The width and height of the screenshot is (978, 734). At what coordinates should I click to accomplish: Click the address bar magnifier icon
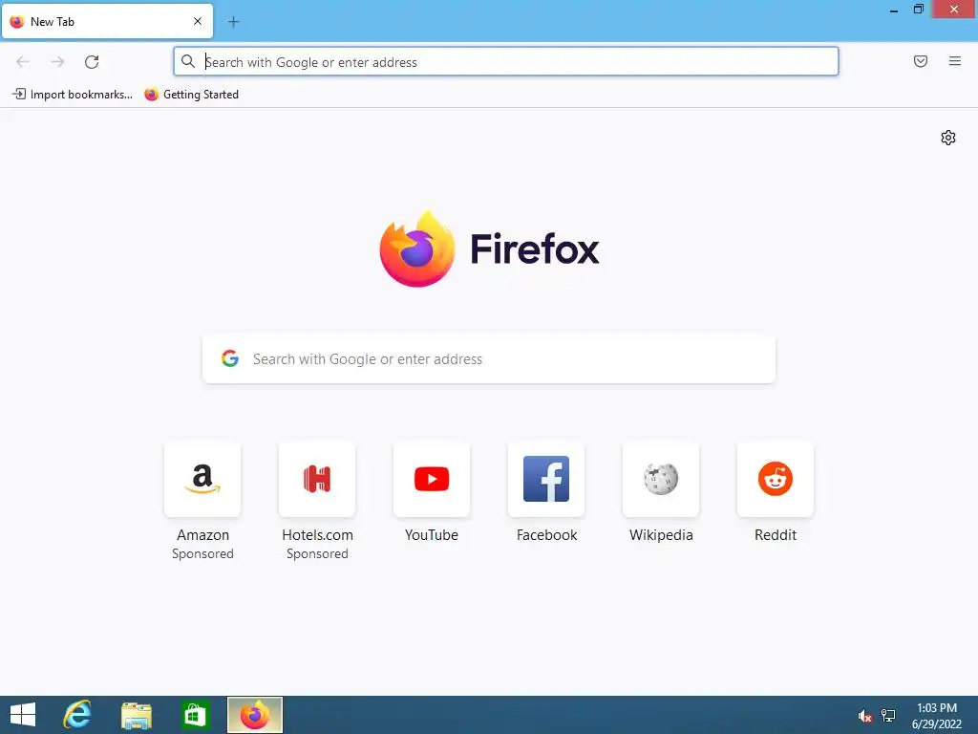[188, 61]
